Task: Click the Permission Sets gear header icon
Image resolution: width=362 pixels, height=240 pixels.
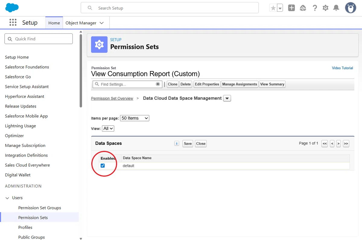Action: [x=99, y=45]
